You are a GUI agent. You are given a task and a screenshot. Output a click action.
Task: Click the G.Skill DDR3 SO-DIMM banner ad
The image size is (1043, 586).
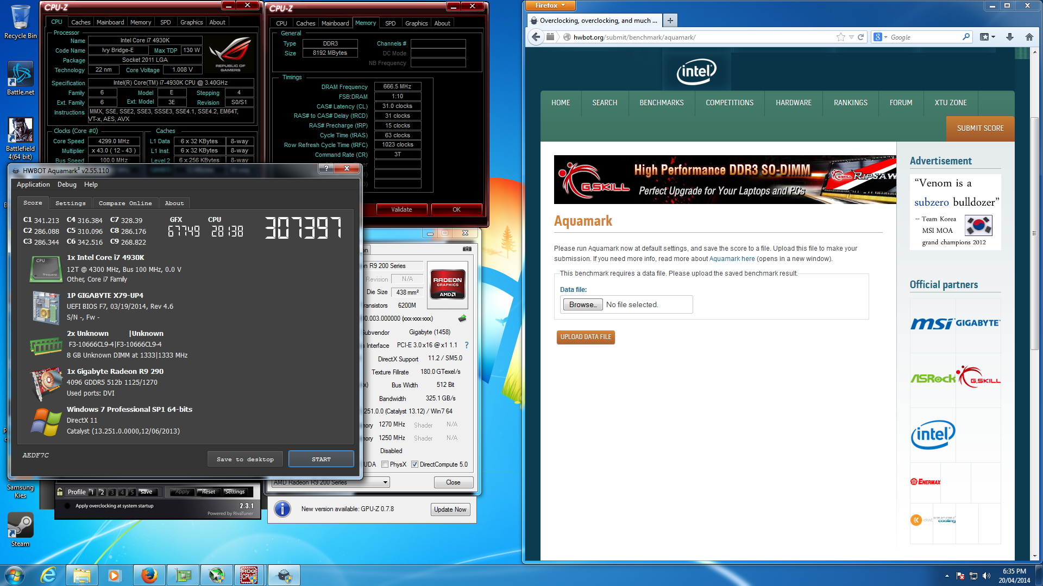pyautogui.click(x=725, y=180)
